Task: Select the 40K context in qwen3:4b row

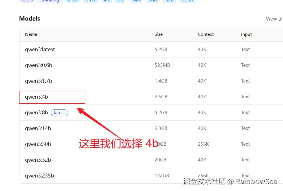Action: 202,97
